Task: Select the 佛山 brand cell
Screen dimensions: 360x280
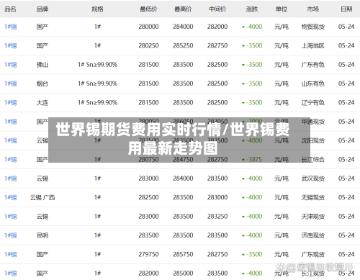Action: [x=42, y=65]
